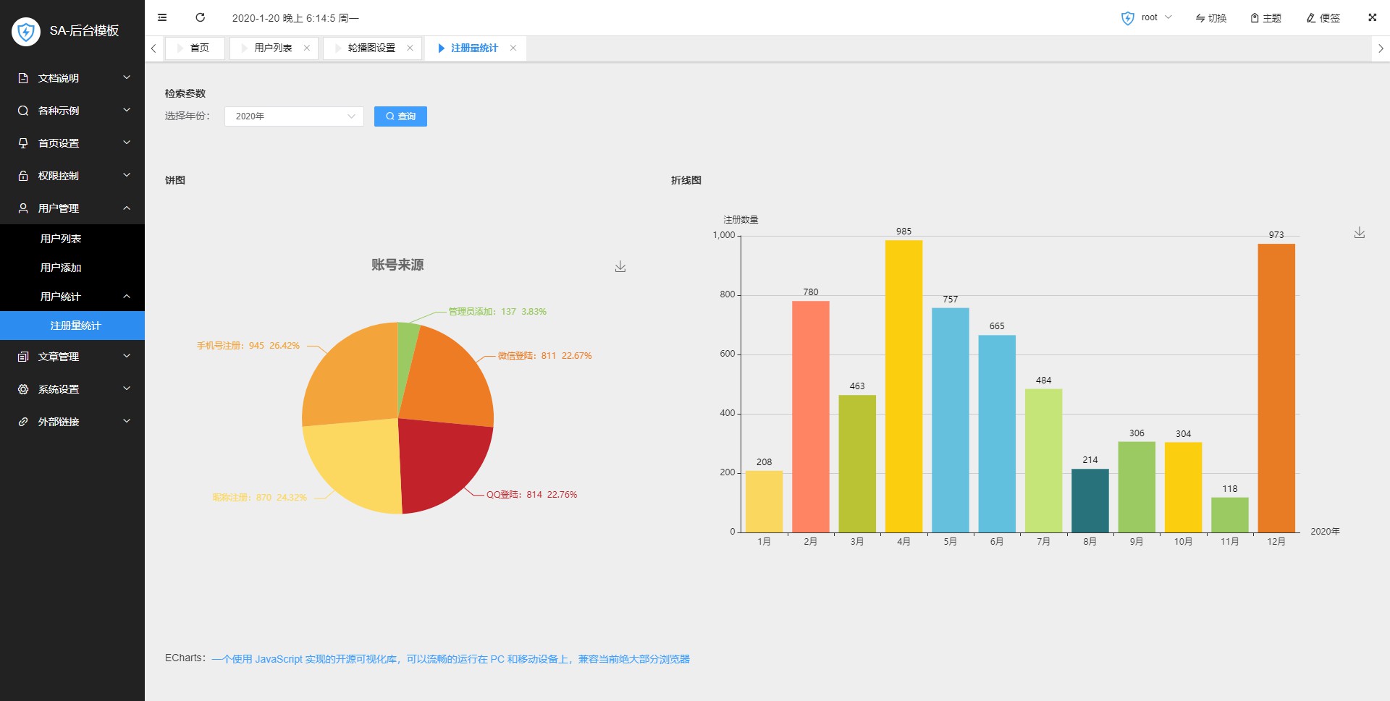Expand the 文章管理 menu
The height and width of the screenshot is (701, 1390).
tap(72, 356)
